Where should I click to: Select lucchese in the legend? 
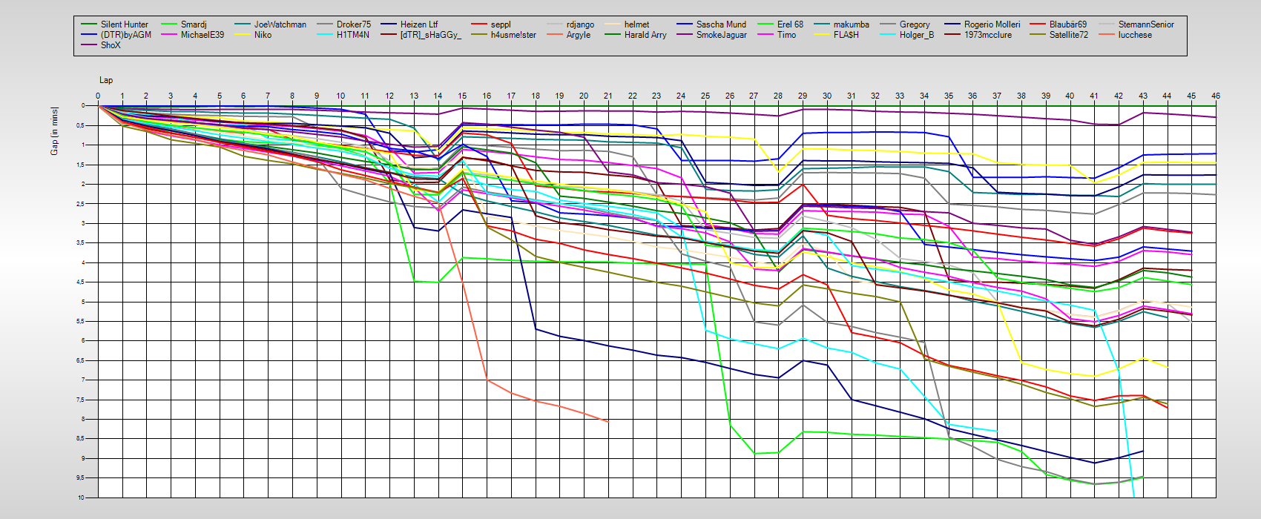(1135, 35)
